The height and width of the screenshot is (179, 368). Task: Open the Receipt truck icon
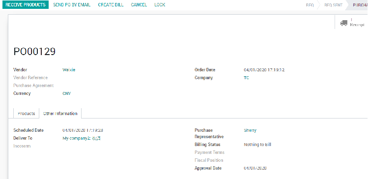344,23
